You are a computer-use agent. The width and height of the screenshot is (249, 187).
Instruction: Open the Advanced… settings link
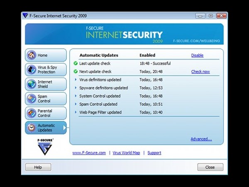[x=201, y=139]
